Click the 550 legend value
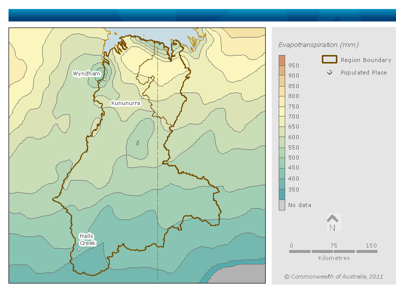396x297 pixels. pyautogui.click(x=294, y=147)
